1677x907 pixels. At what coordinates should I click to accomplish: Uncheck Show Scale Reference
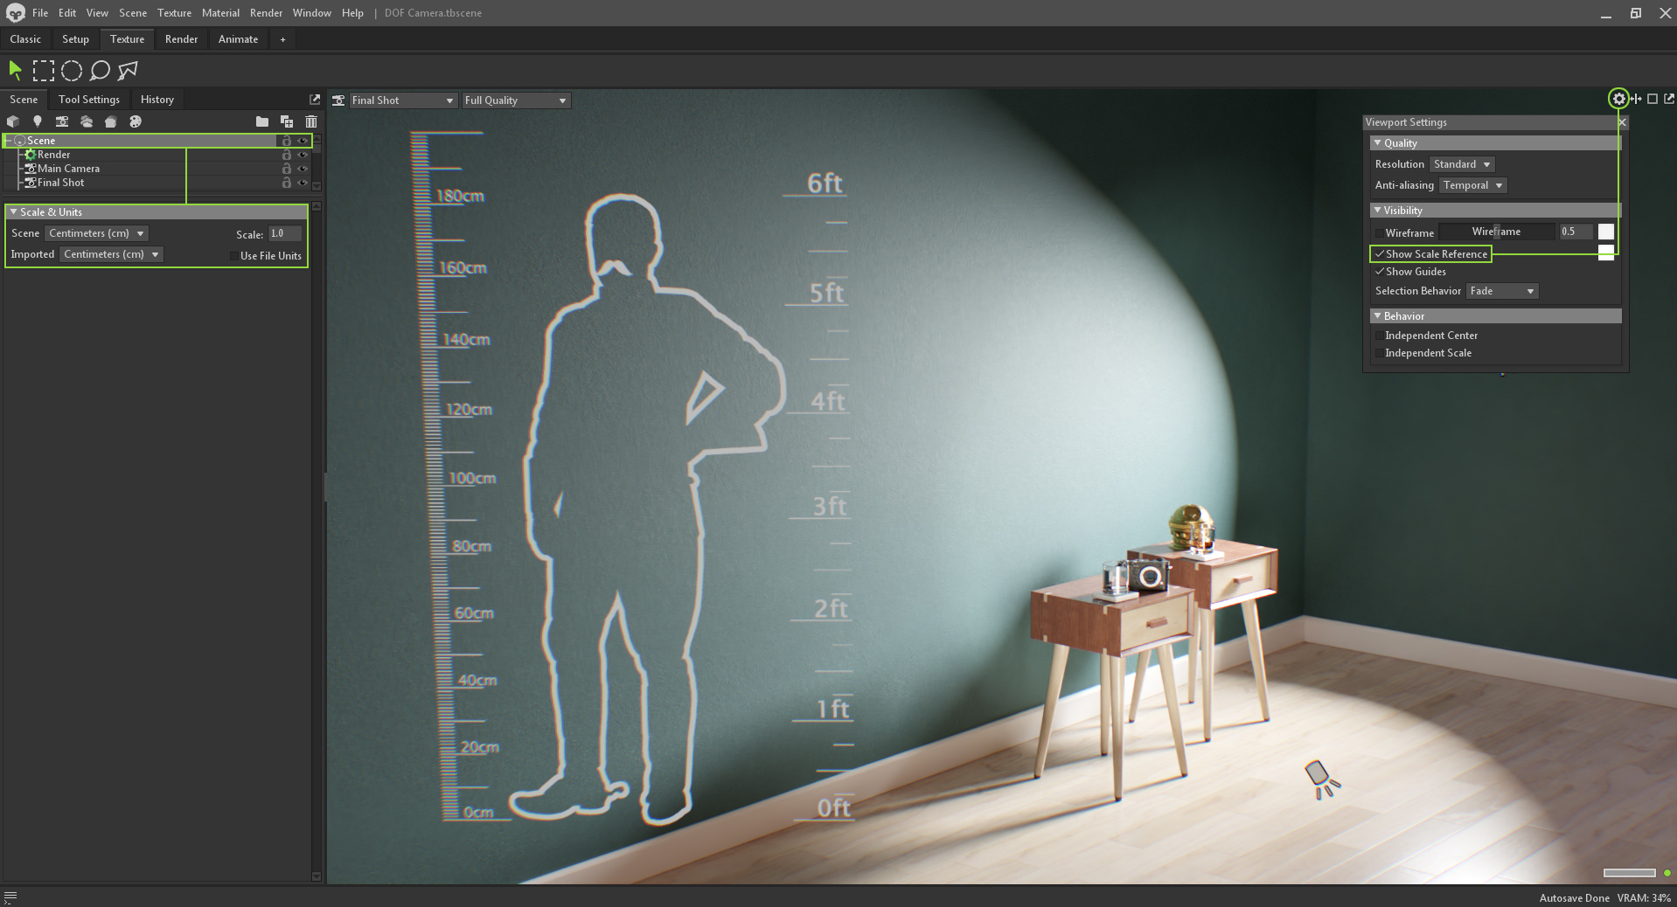1380,254
